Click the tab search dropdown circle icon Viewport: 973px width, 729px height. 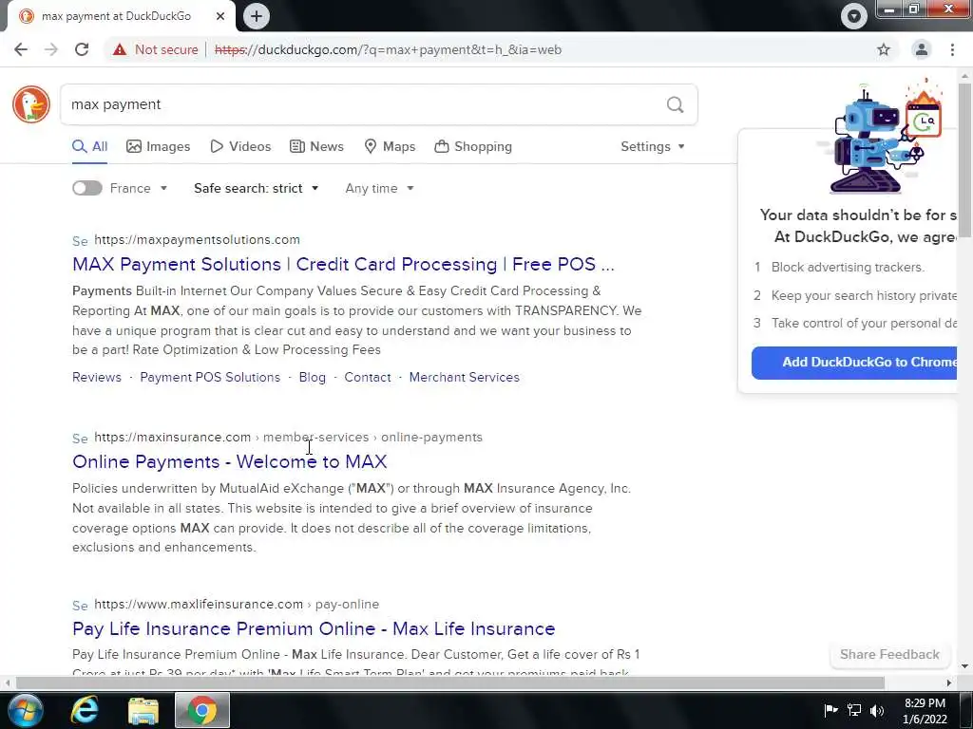tap(854, 16)
